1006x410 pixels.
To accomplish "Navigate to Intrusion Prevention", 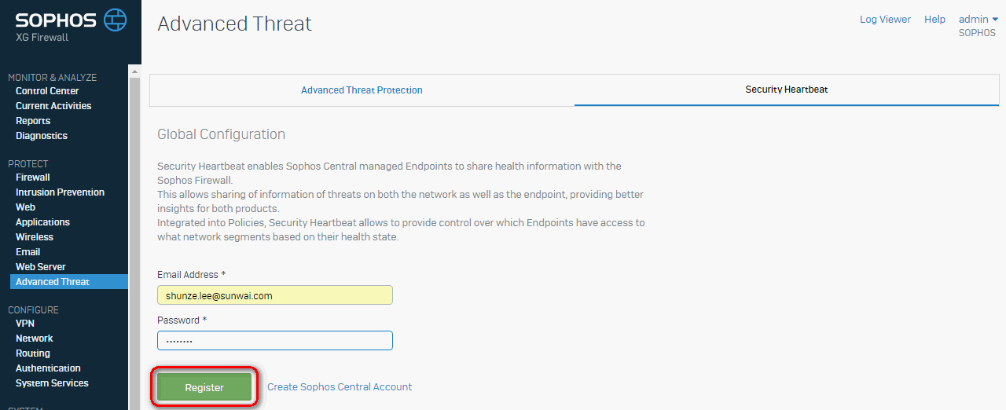I will click(60, 192).
